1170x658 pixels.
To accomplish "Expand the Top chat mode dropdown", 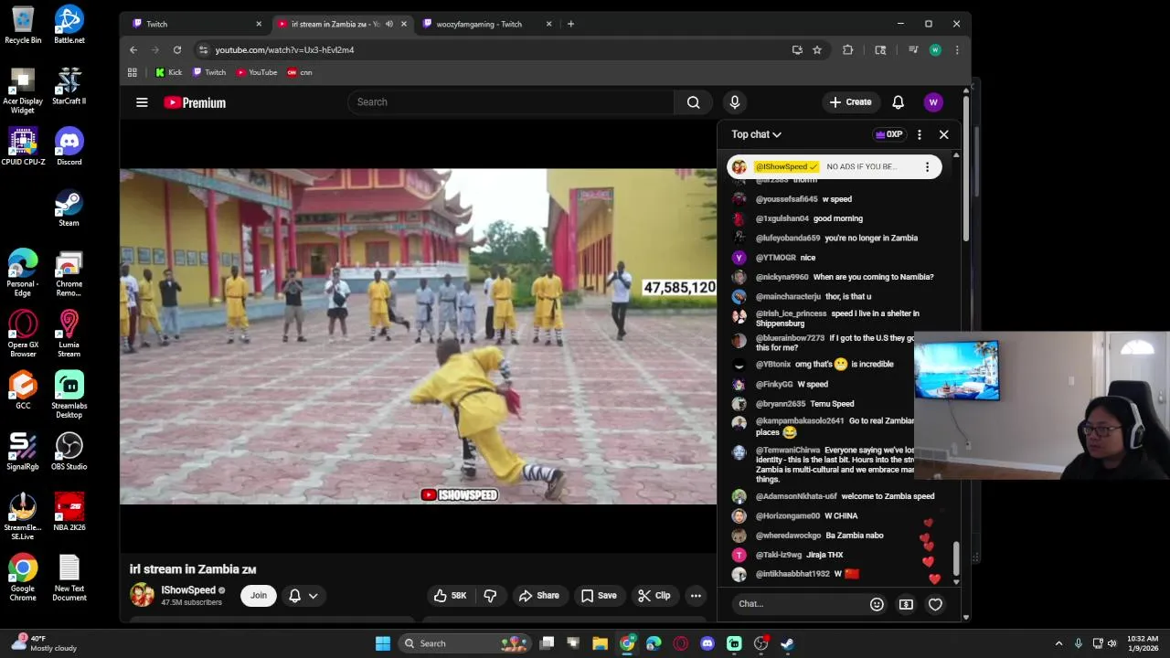I will (756, 134).
